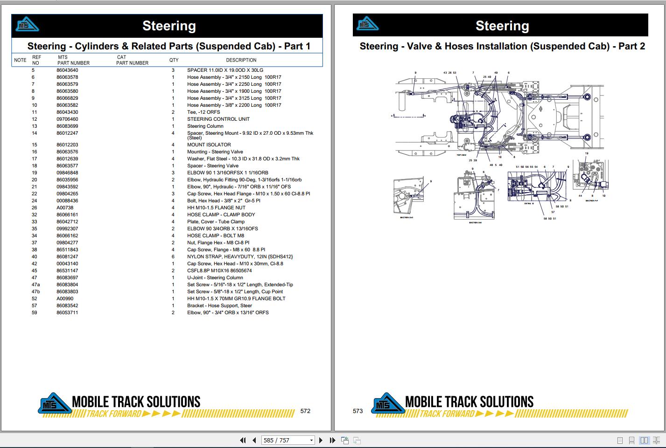Enable continuous scrolling page view
Screen dimensions: 666x448
pos(631,440)
